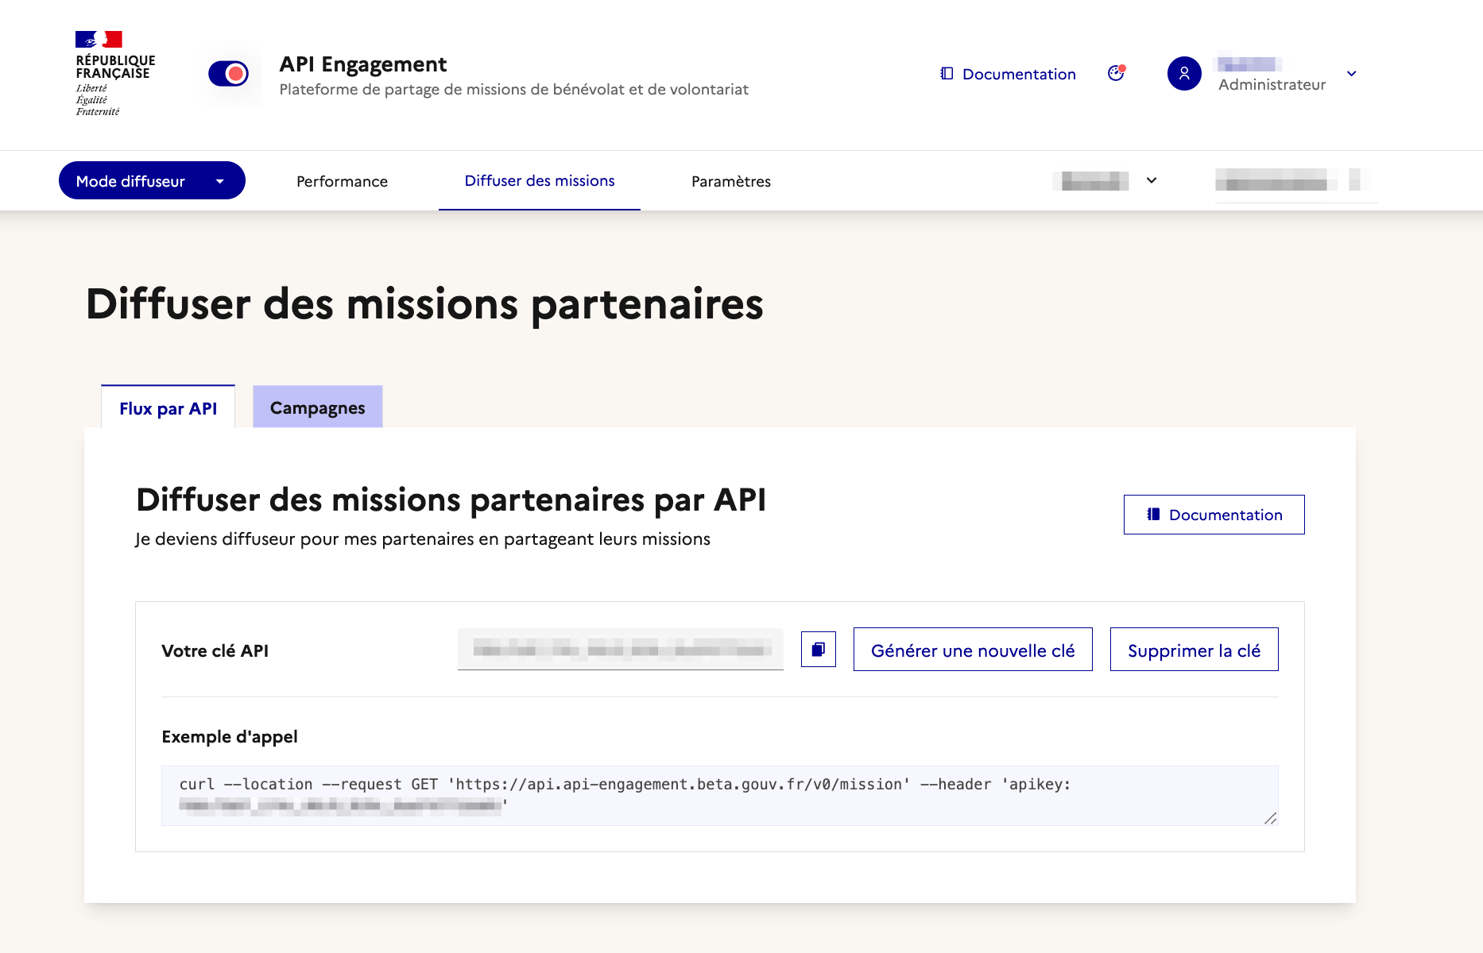1483x953 pixels.
Task: Click the resize handle of the example box
Action: point(1270,818)
